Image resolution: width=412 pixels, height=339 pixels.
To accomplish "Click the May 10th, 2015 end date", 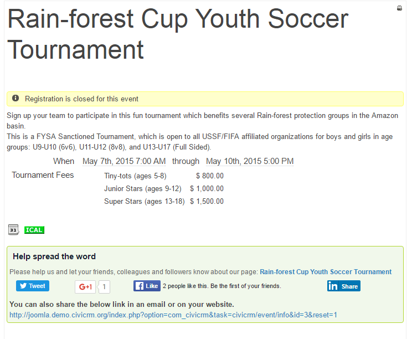I will (x=250, y=161).
